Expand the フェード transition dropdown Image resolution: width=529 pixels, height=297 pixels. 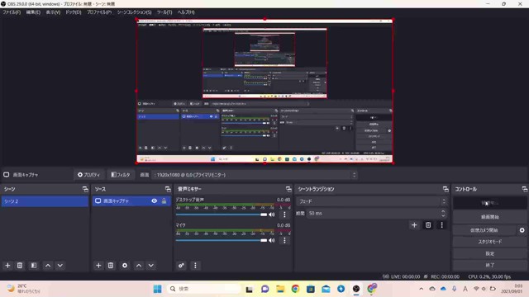click(x=372, y=201)
